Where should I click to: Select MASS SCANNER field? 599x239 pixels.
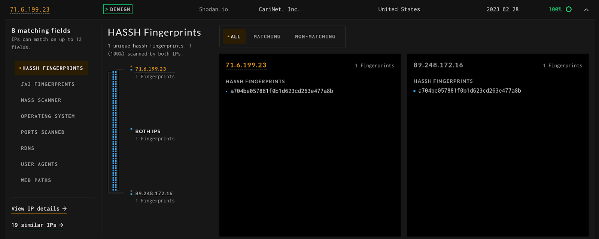[41, 100]
